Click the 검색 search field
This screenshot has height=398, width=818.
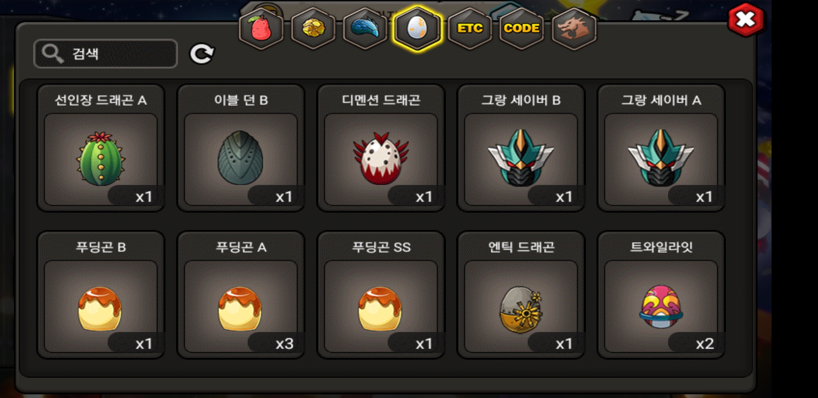tap(106, 54)
